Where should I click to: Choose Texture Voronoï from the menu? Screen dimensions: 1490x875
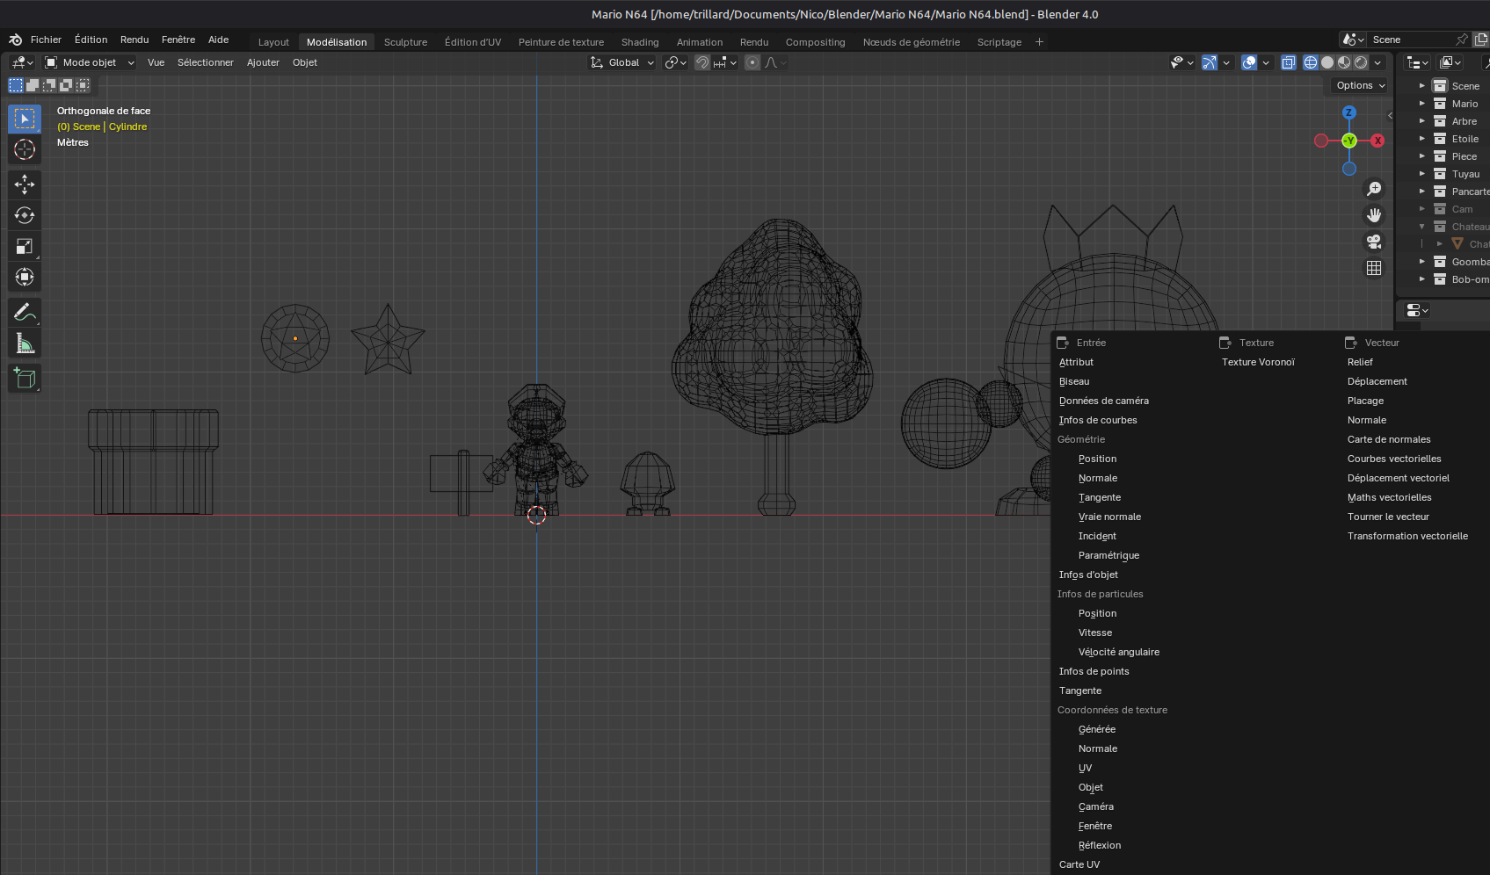pyautogui.click(x=1258, y=362)
